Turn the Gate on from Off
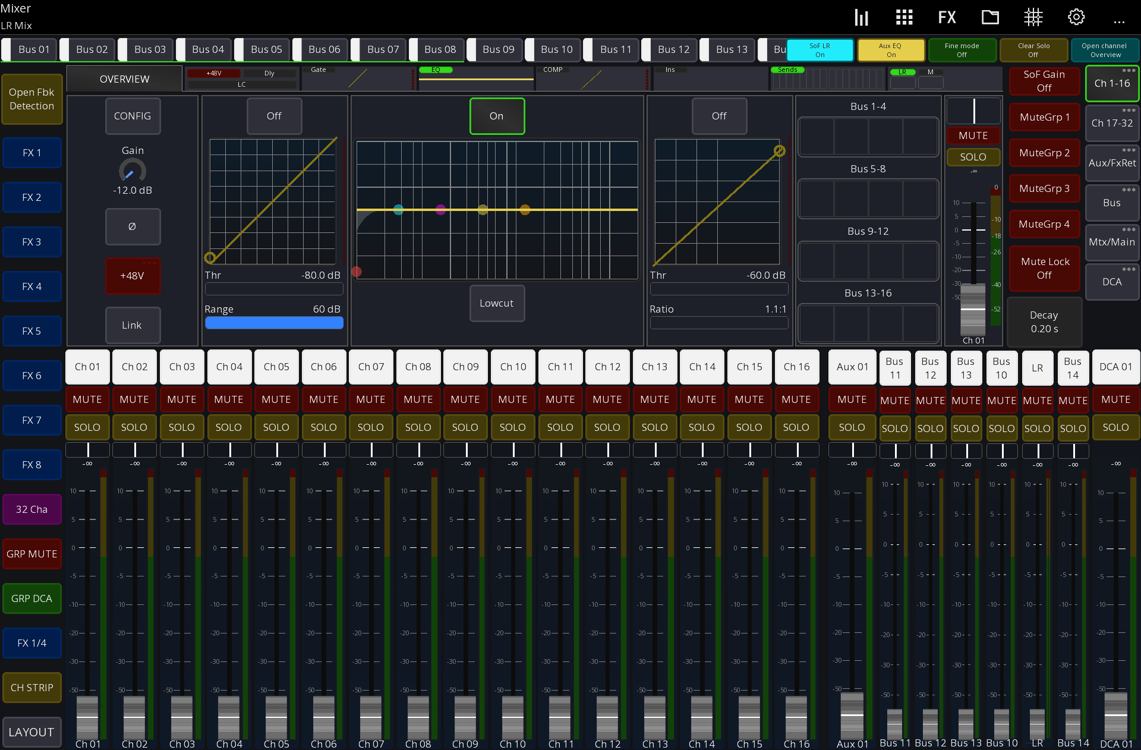The width and height of the screenshot is (1141, 750). (x=274, y=116)
